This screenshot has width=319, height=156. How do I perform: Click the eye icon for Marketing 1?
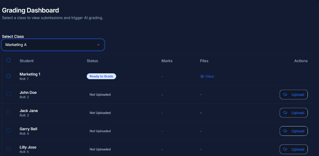coord(202,76)
